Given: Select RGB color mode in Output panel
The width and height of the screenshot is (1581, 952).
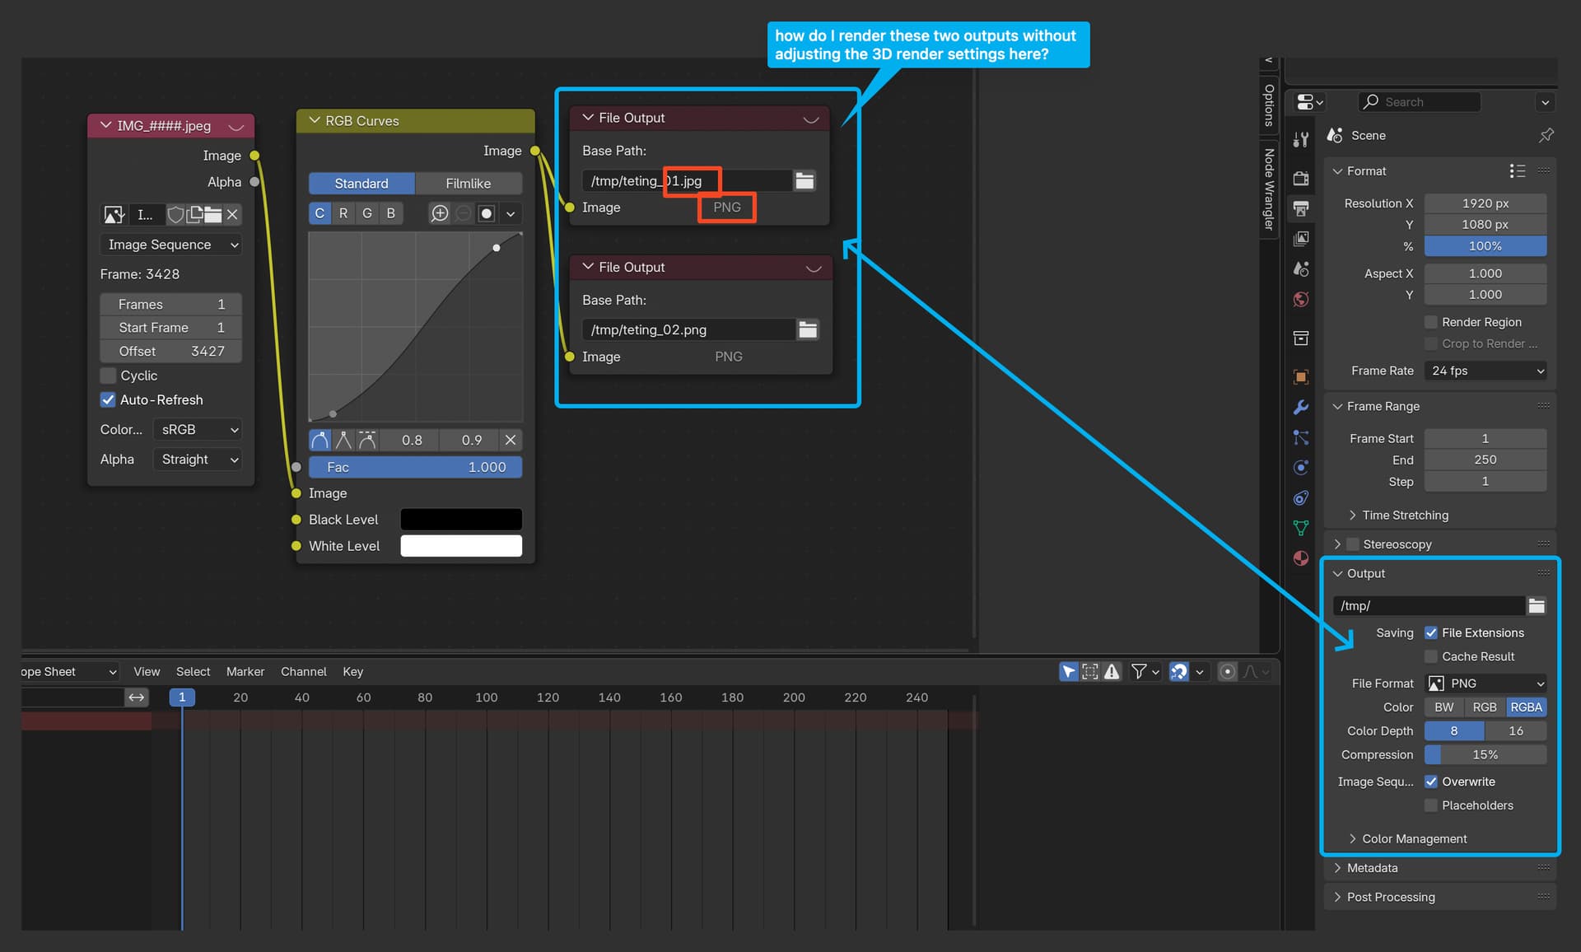Looking at the screenshot, I should [x=1485, y=707].
